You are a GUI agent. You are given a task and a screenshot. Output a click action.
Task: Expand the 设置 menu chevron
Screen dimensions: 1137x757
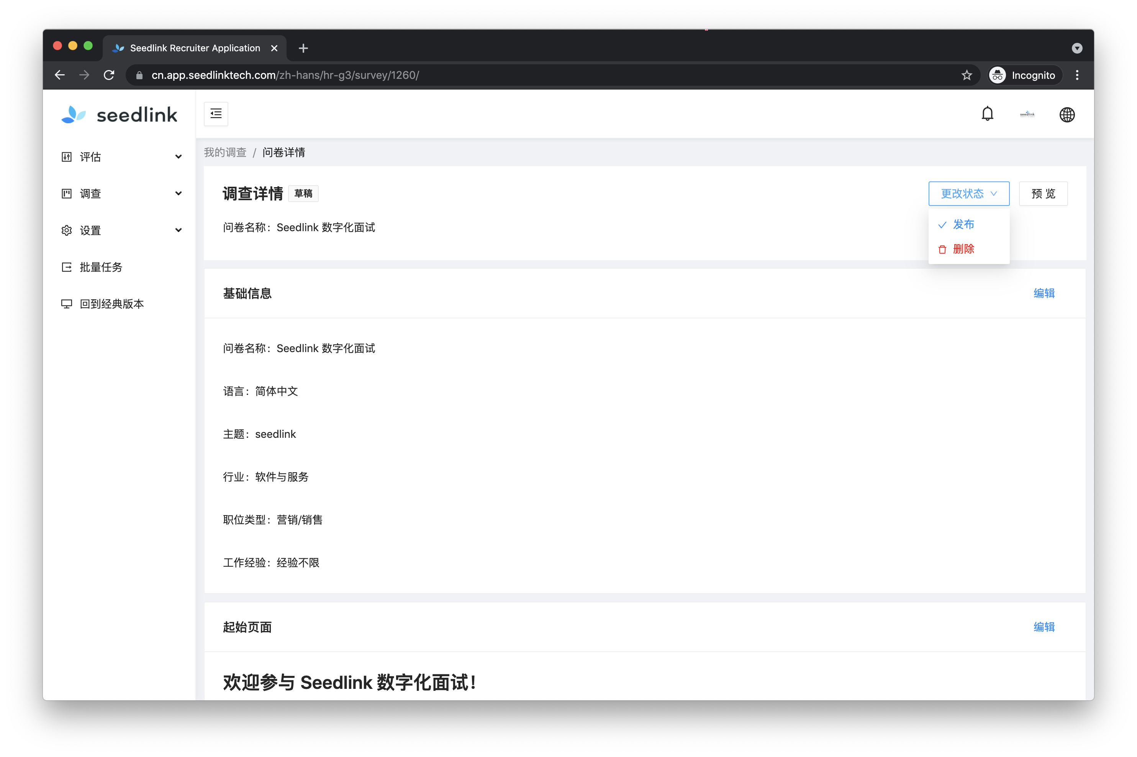[178, 230]
